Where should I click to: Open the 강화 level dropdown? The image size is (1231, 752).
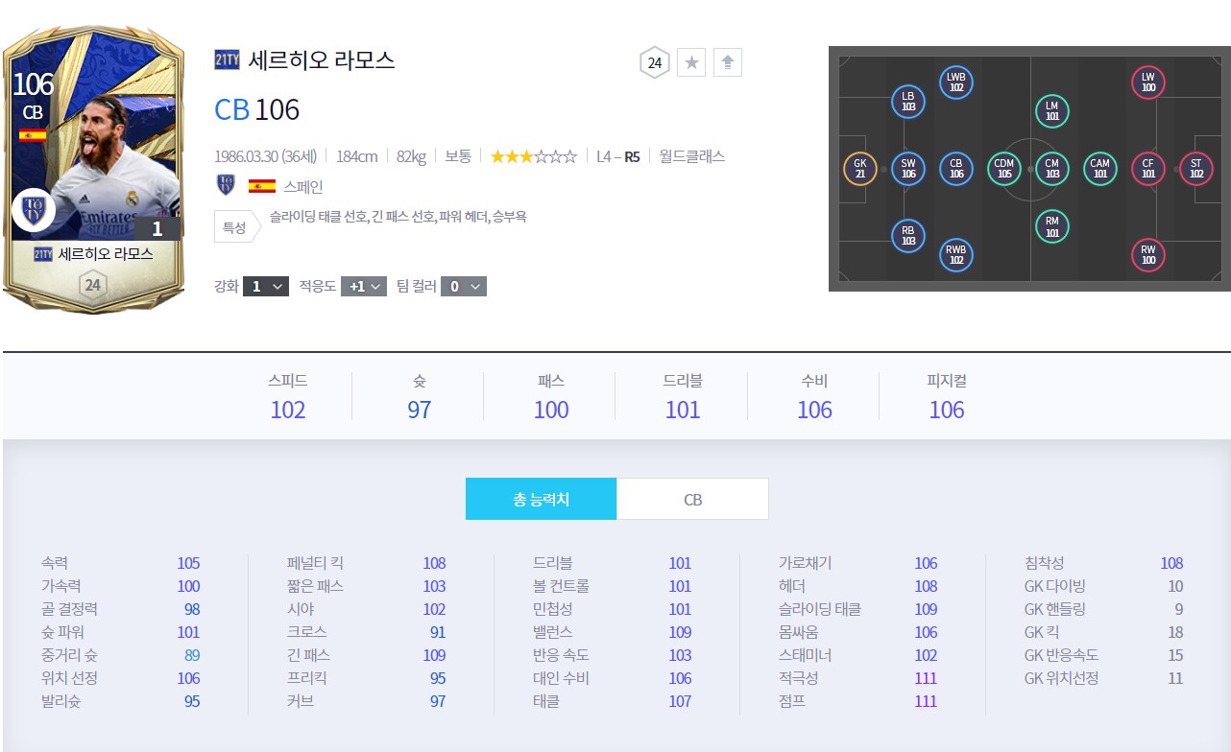266,286
